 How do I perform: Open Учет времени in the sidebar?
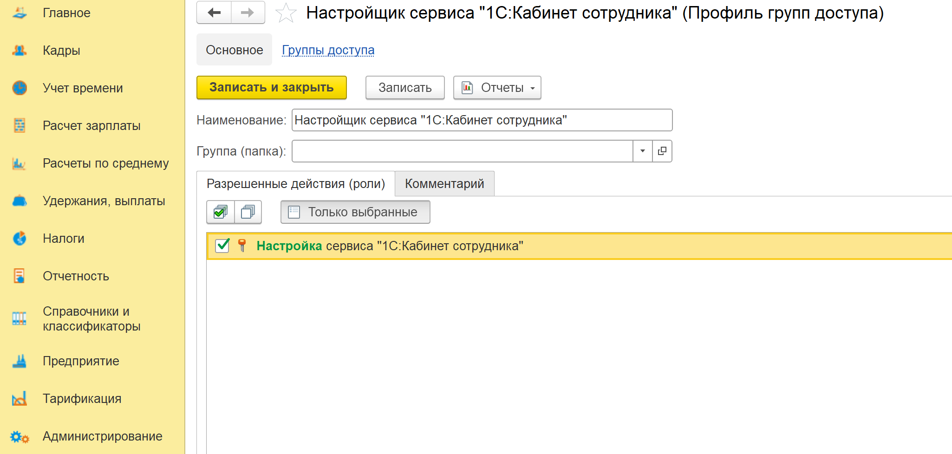[83, 88]
